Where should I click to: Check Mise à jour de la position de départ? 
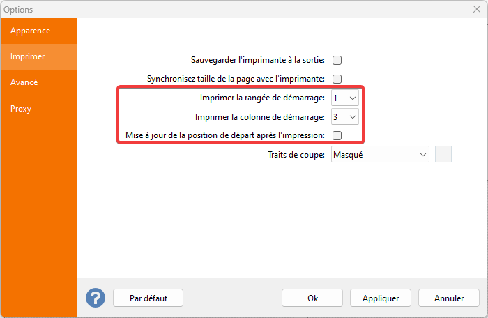337,135
